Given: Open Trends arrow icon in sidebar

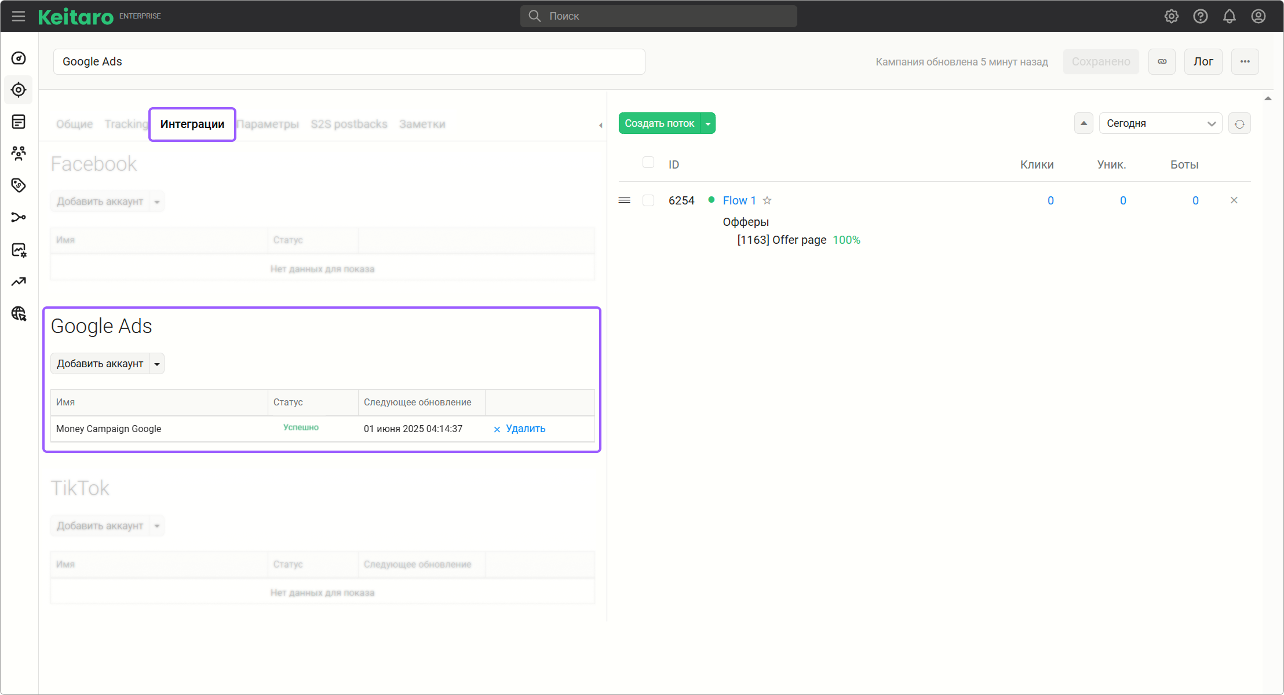Looking at the screenshot, I should click(x=19, y=281).
